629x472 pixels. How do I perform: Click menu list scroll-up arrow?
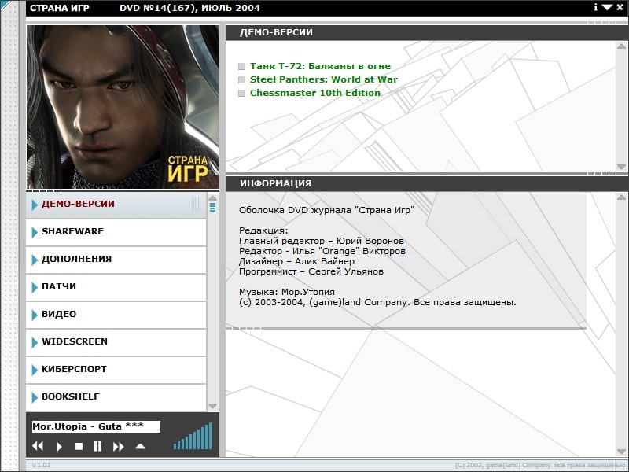[212, 197]
